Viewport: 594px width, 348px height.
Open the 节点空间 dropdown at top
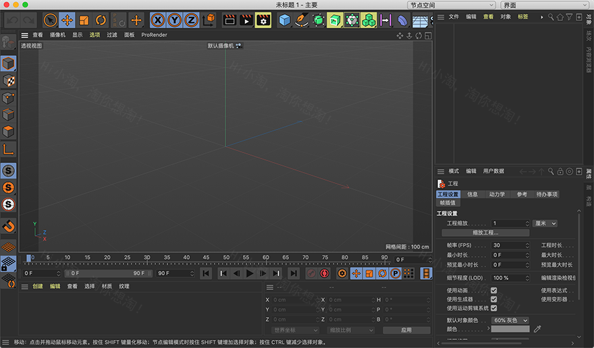pyautogui.click(x=452, y=5)
